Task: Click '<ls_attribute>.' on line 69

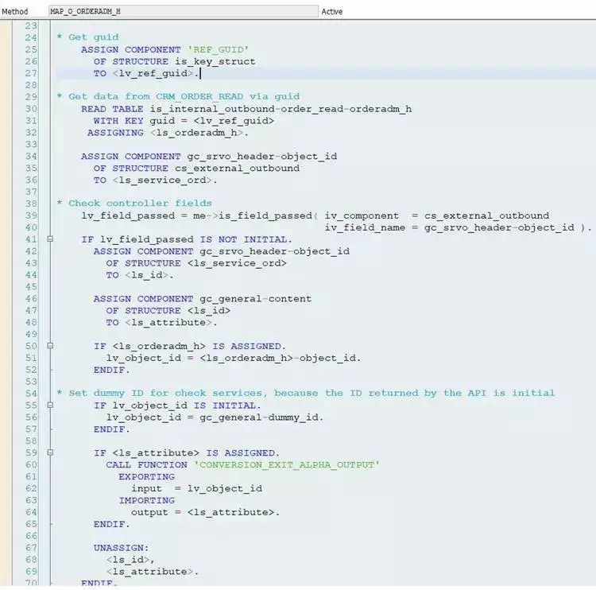Action: (153, 572)
